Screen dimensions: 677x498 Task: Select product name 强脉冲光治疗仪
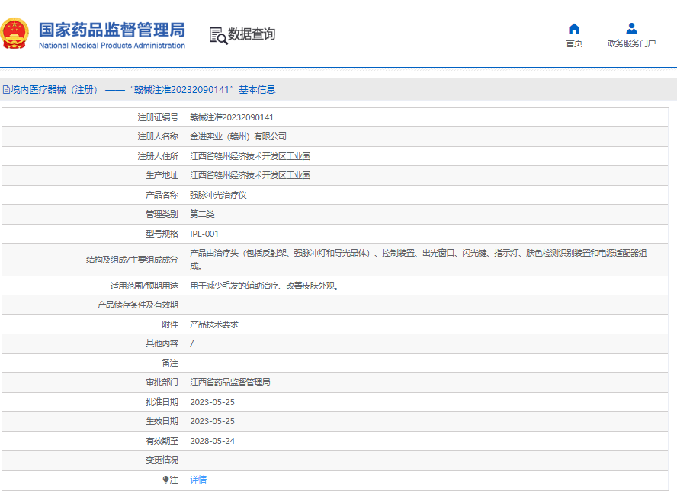218,195
